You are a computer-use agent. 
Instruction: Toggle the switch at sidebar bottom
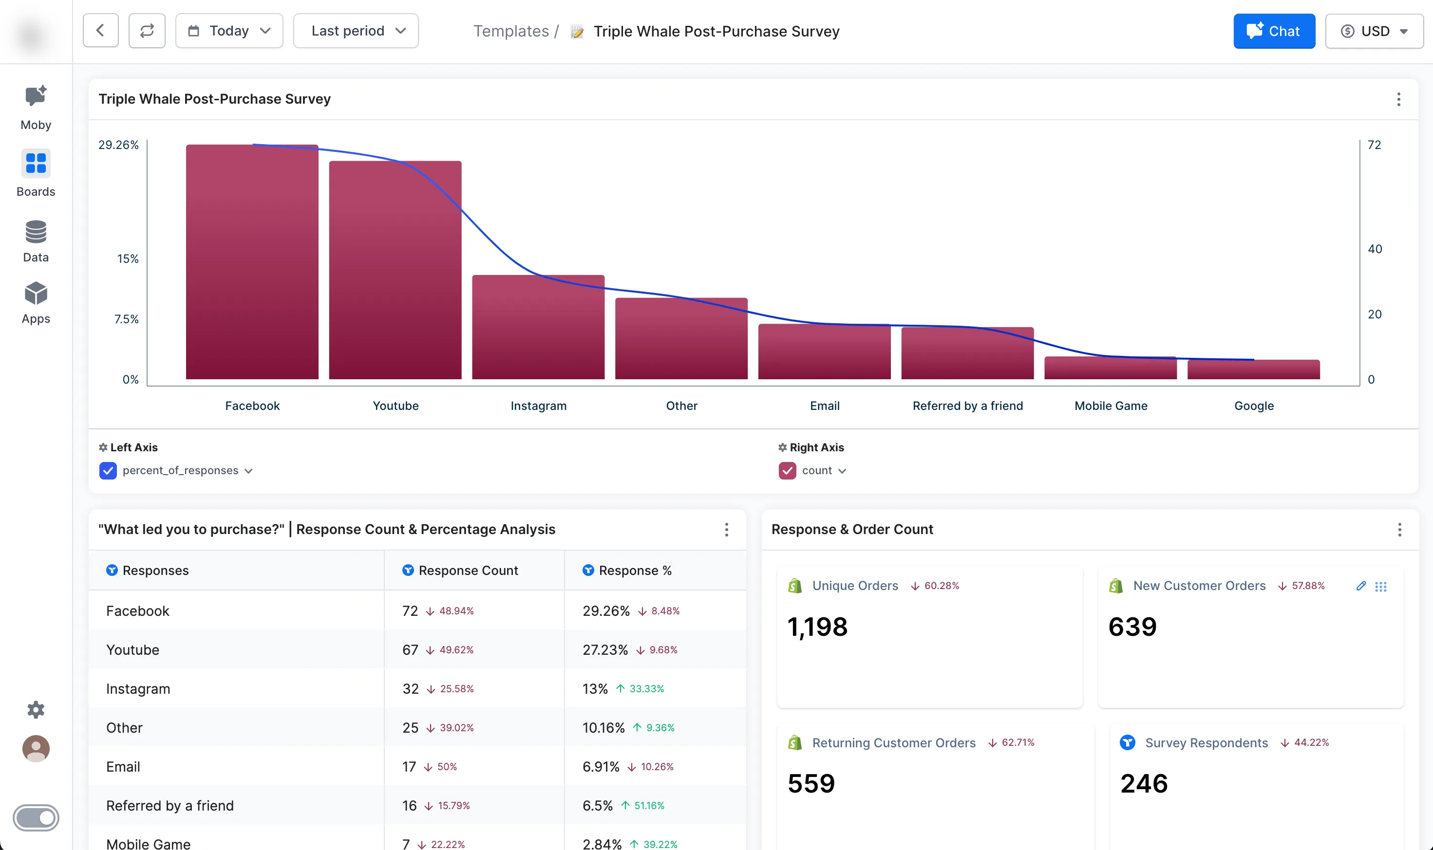pyautogui.click(x=36, y=817)
